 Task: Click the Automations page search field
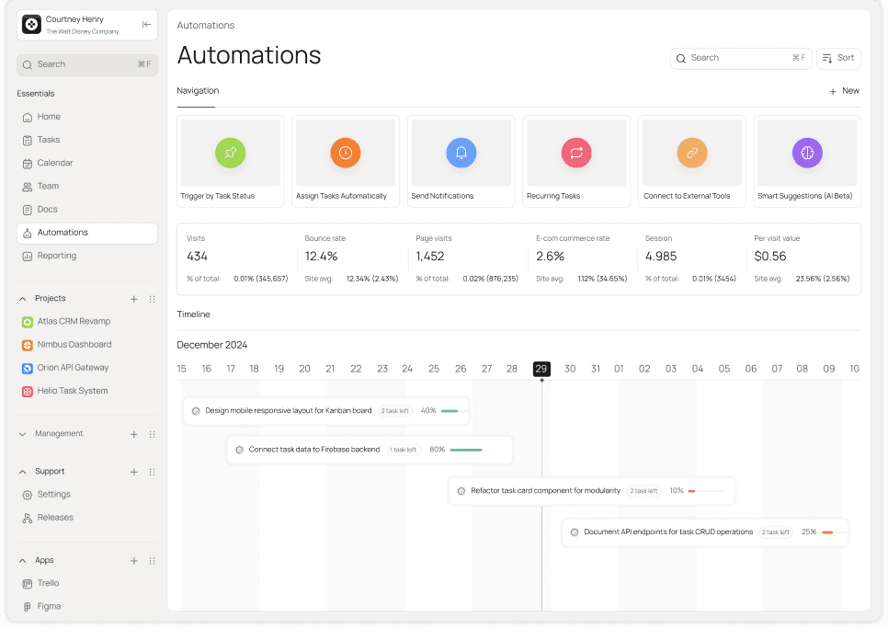pyautogui.click(x=741, y=58)
